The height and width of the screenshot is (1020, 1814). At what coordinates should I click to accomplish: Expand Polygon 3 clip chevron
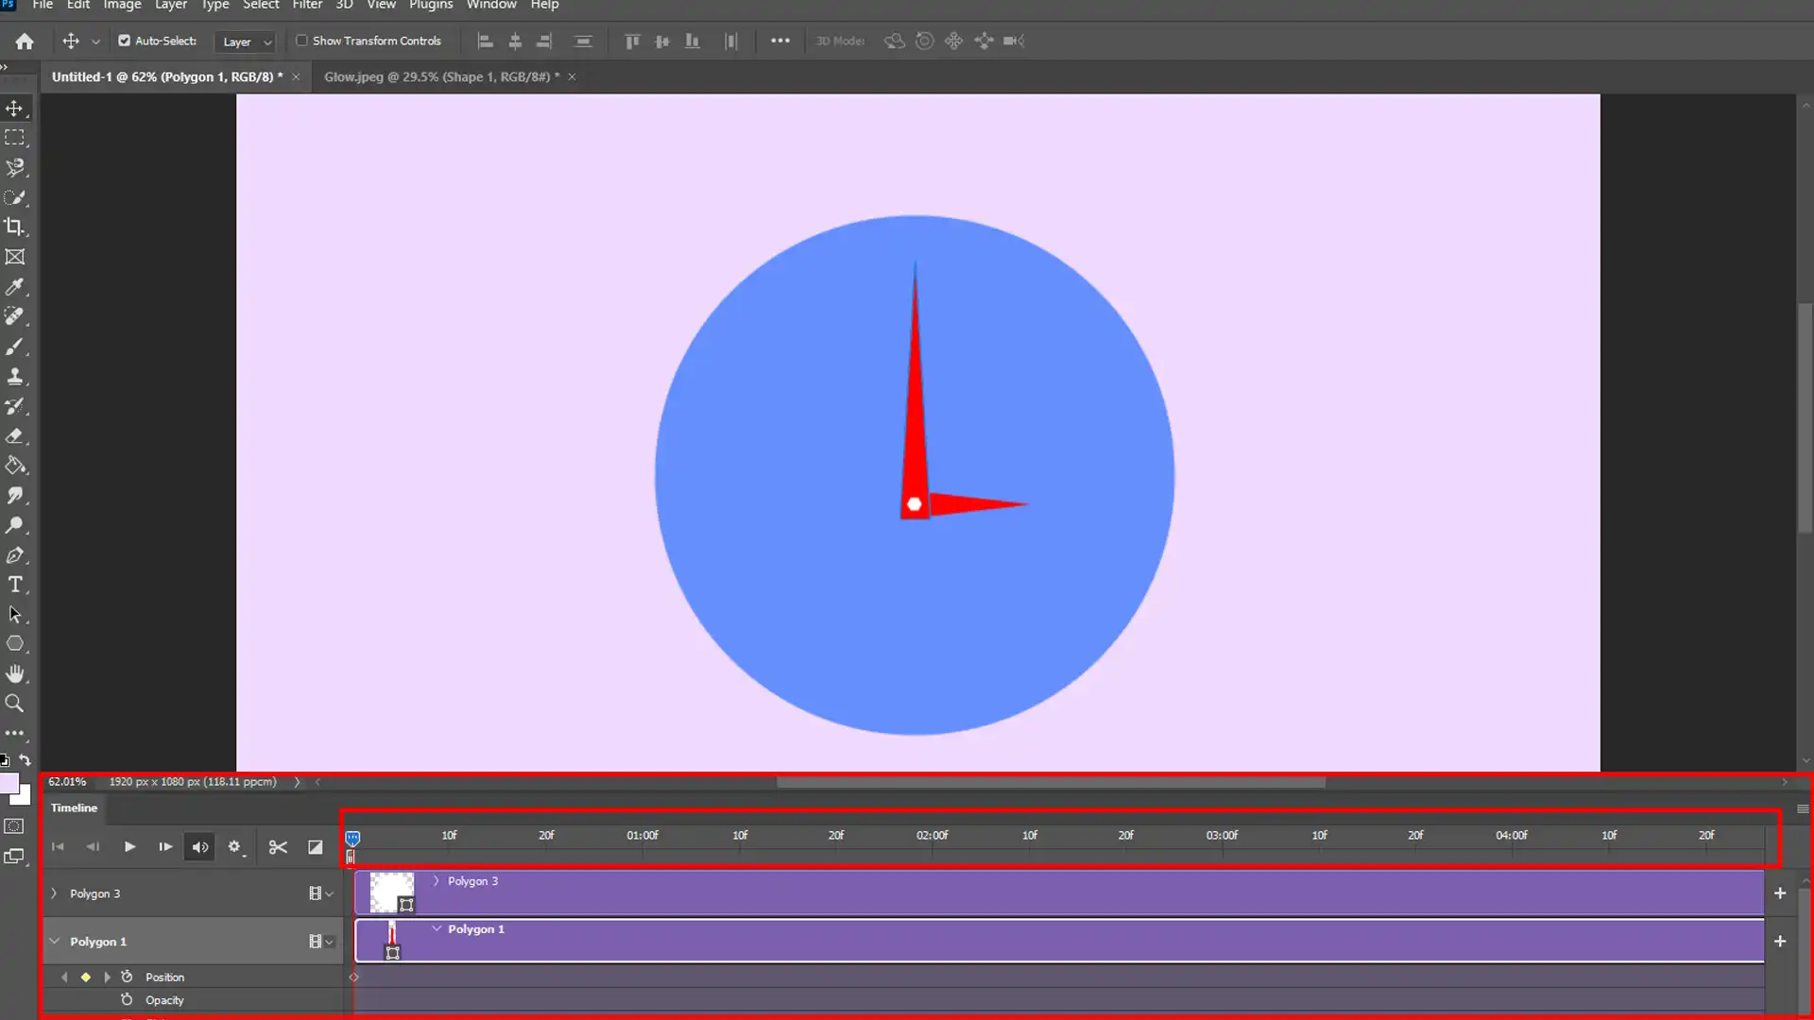tap(436, 880)
